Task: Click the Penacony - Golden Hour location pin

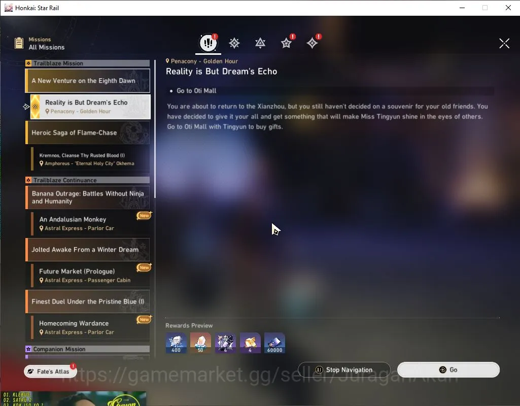Action: (x=167, y=61)
